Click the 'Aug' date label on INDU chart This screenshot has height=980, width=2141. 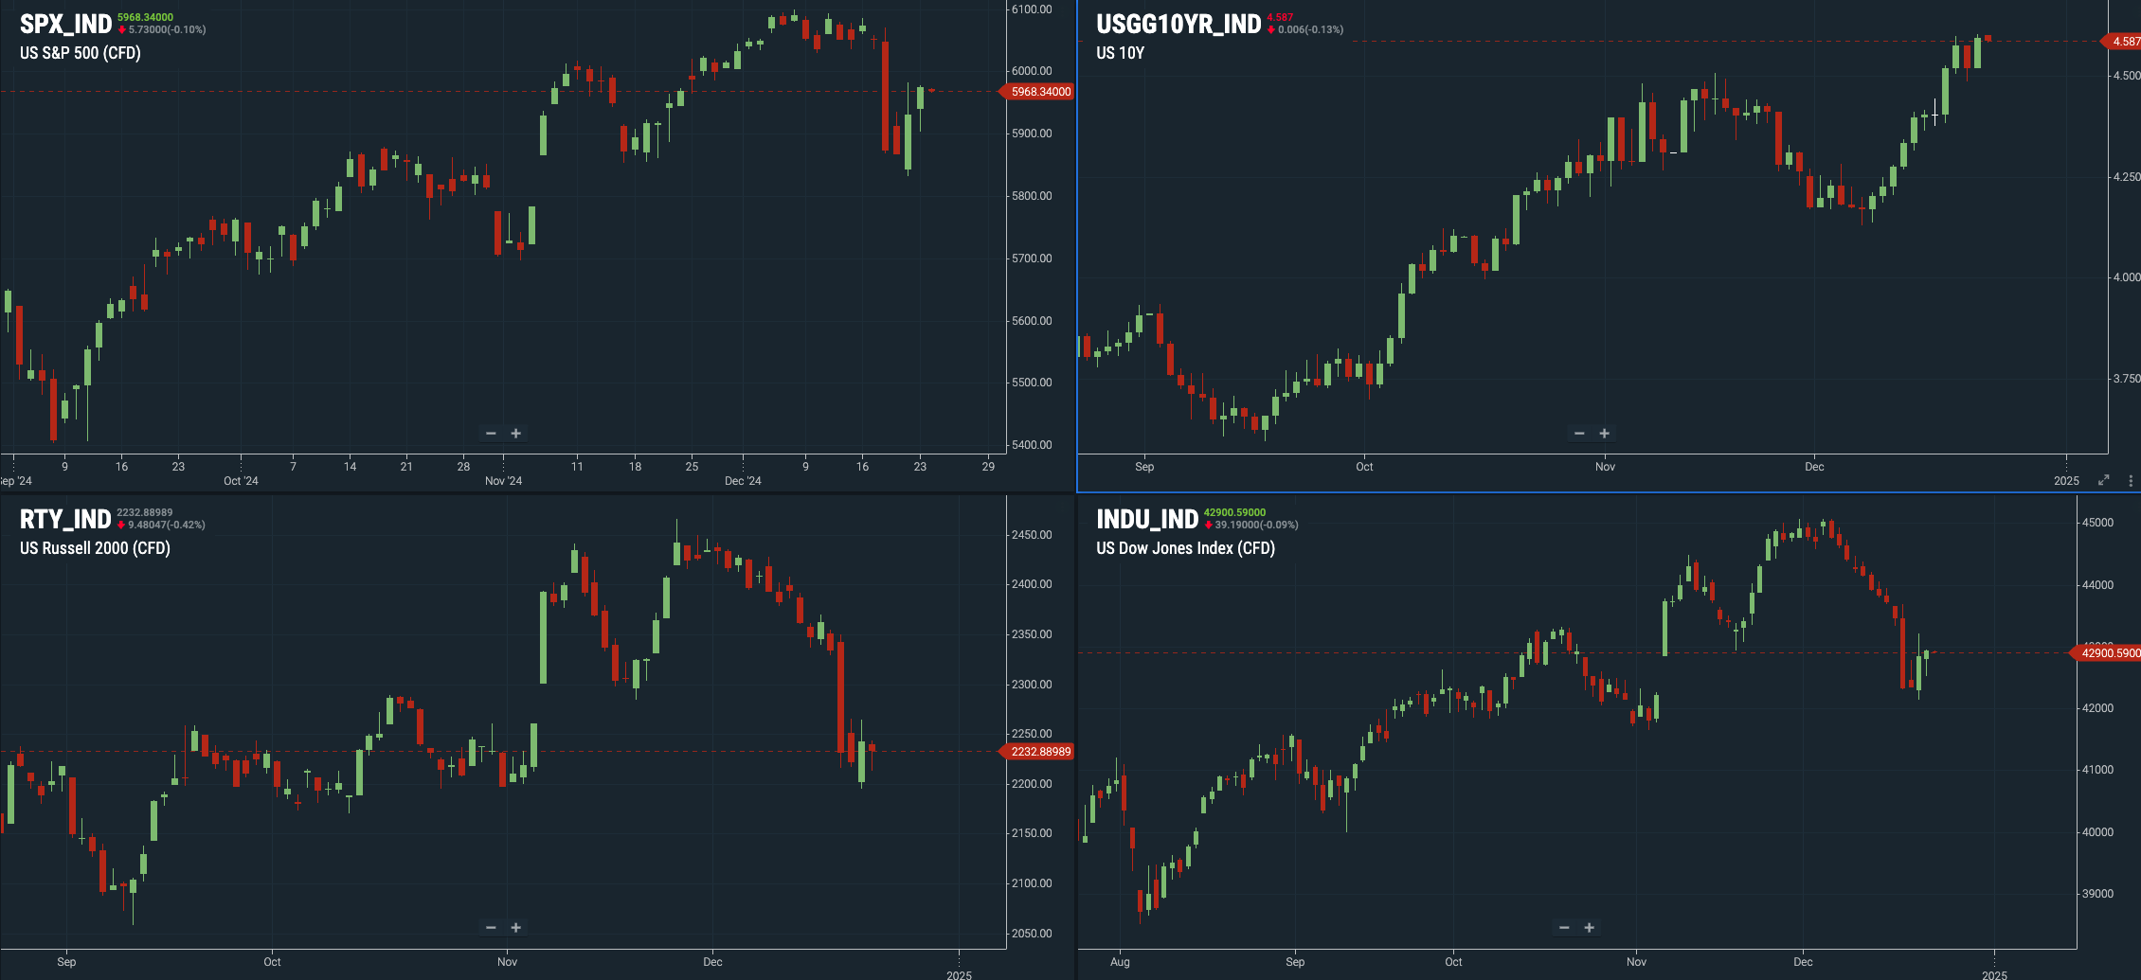[1120, 962]
